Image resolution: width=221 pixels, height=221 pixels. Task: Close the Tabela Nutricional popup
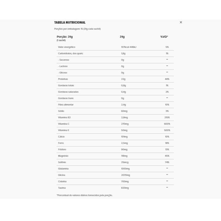click(x=181, y=22)
